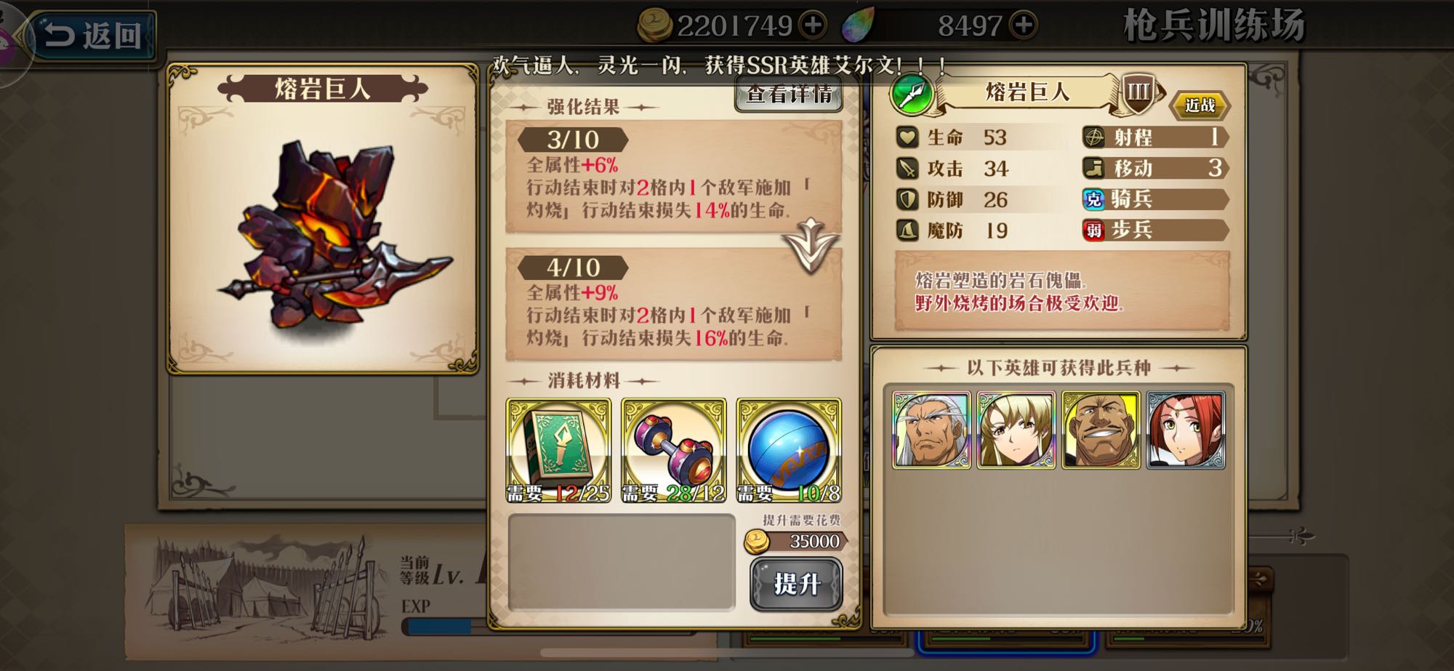Tap the 骑兵 cavalry advantage icon
The width and height of the screenshot is (1454, 671).
click(1093, 199)
